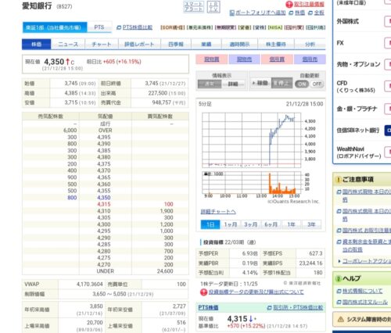The height and width of the screenshot is (333, 391).
Task: Open the PTS株価 heading link
Action: pos(208,308)
